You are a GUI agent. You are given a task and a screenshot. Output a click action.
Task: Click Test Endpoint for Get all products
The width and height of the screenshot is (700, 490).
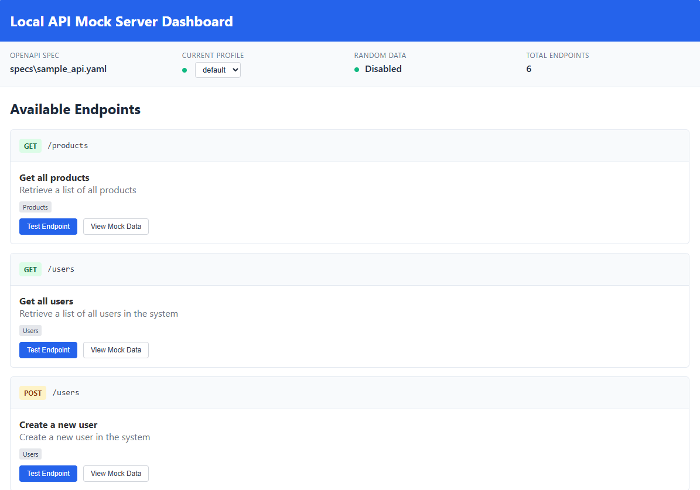point(48,226)
